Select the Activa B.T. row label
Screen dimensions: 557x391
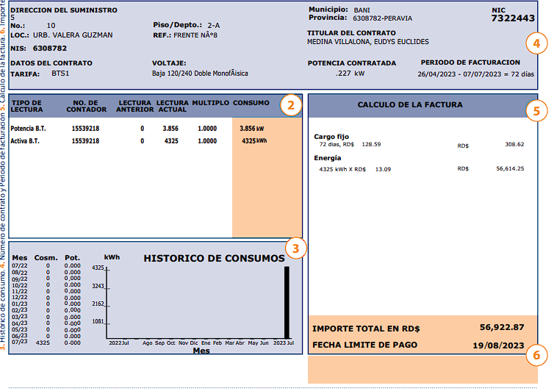tap(25, 141)
